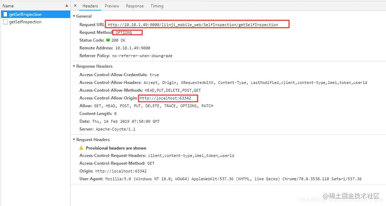The height and width of the screenshot is (206, 386).
Task: Select the second, unhighlighted getSelfInspection request
Action: [35, 22]
